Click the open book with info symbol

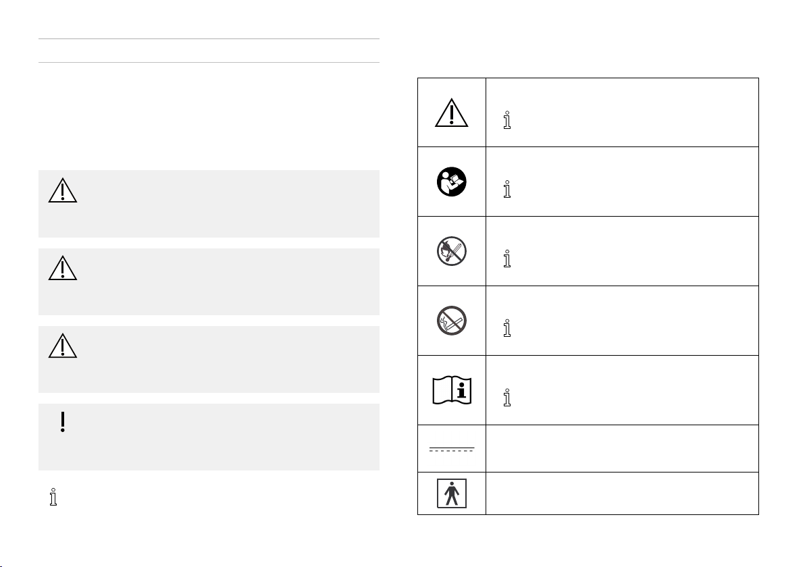pos(452,390)
